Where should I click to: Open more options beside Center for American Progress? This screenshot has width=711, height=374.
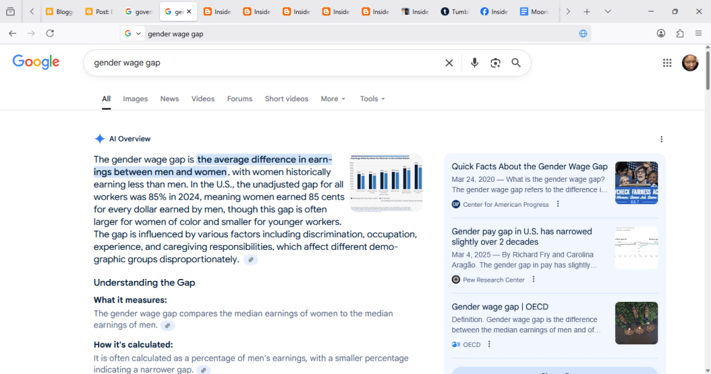tap(557, 204)
